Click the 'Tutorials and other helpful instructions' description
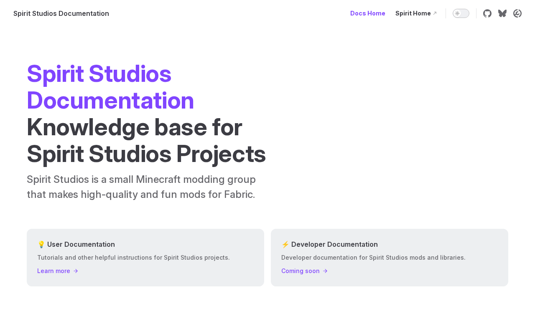The image size is (535, 334). [x=133, y=258]
